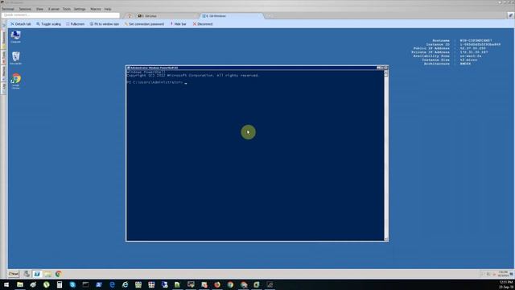The width and height of the screenshot is (515, 290).
Task: Click the Hostname label in instance info
Action: pyautogui.click(x=441, y=40)
